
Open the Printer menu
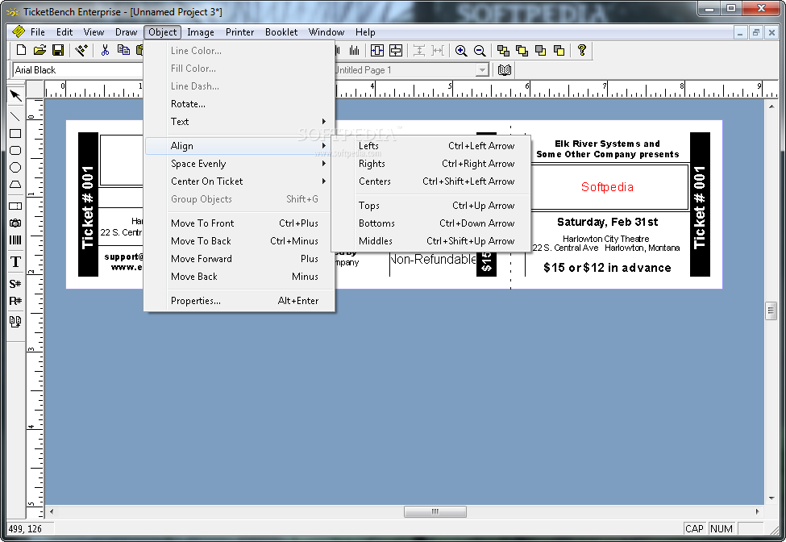click(239, 32)
